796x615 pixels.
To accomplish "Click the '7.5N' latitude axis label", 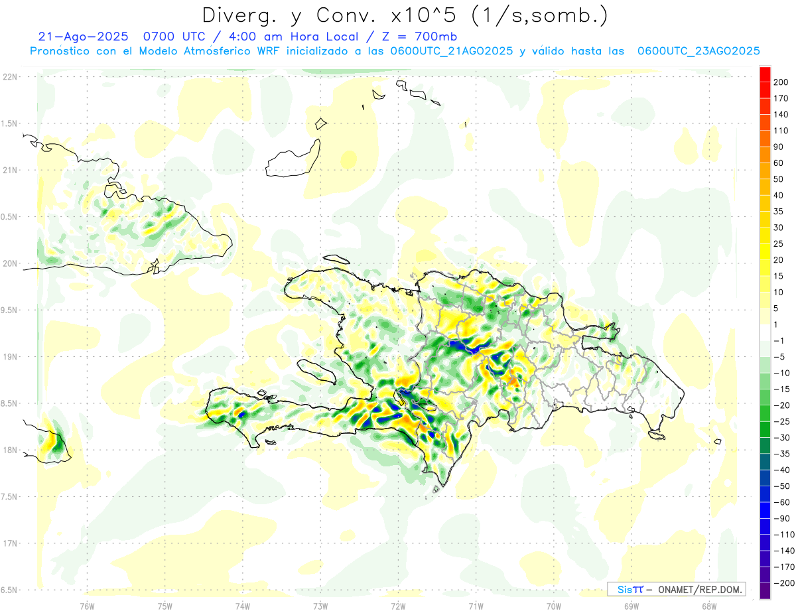I will click(x=9, y=497).
